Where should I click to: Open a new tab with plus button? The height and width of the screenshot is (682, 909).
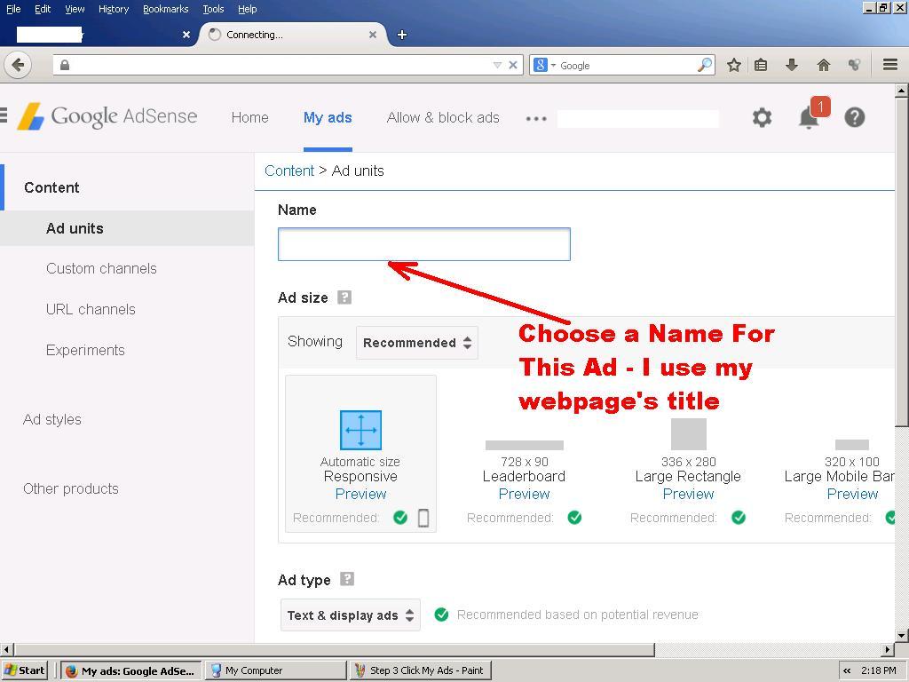(402, 35)
